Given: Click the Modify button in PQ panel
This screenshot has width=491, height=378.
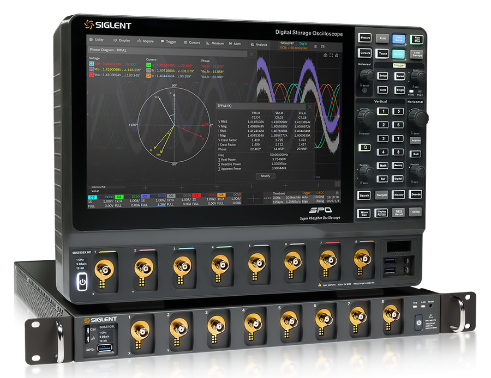Looking at the screenshot, I should (266, 176).
